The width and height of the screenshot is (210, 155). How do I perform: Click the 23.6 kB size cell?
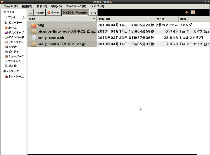point(171,38)
